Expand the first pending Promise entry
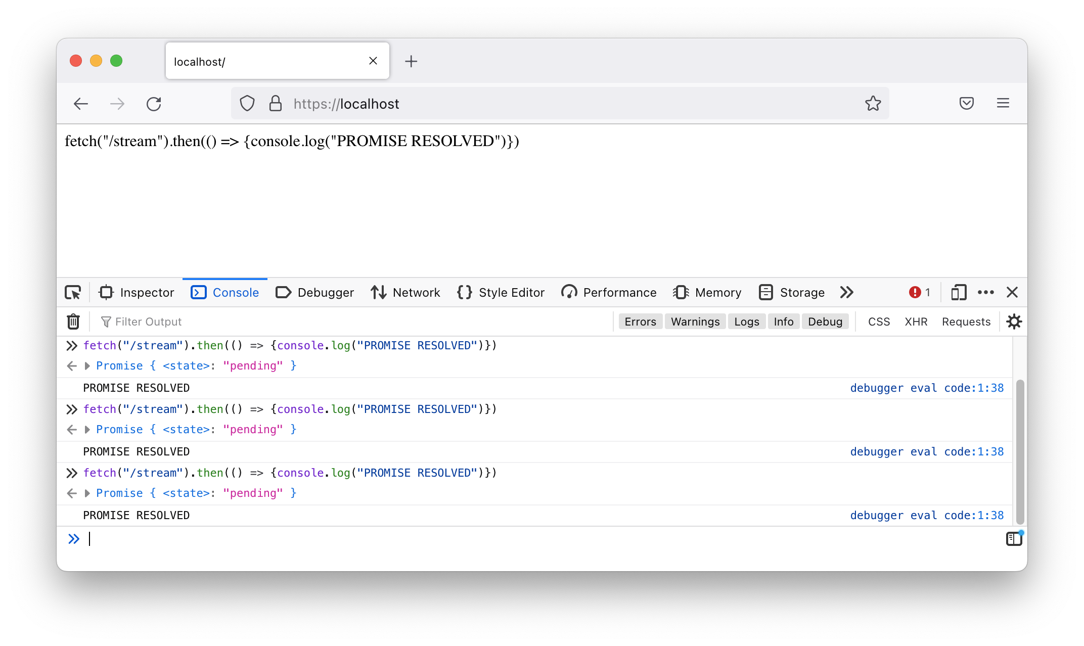Viewport: 1084px width, 646px height. coord(87,365)
